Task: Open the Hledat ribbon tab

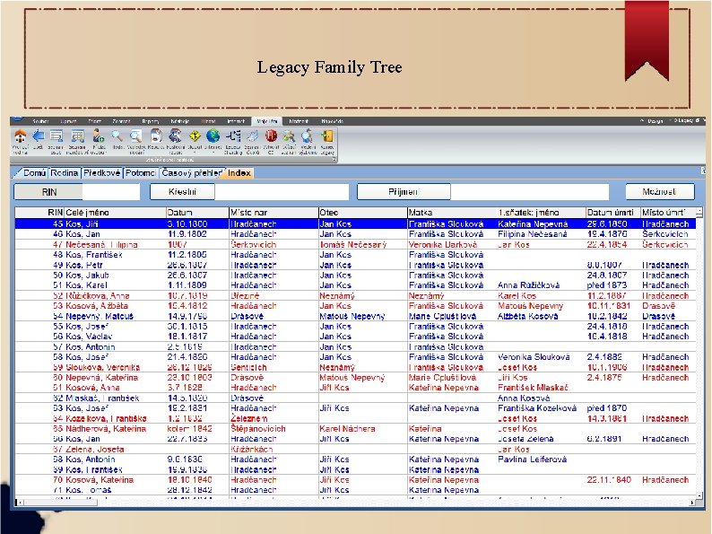Action: click(208, 121)
